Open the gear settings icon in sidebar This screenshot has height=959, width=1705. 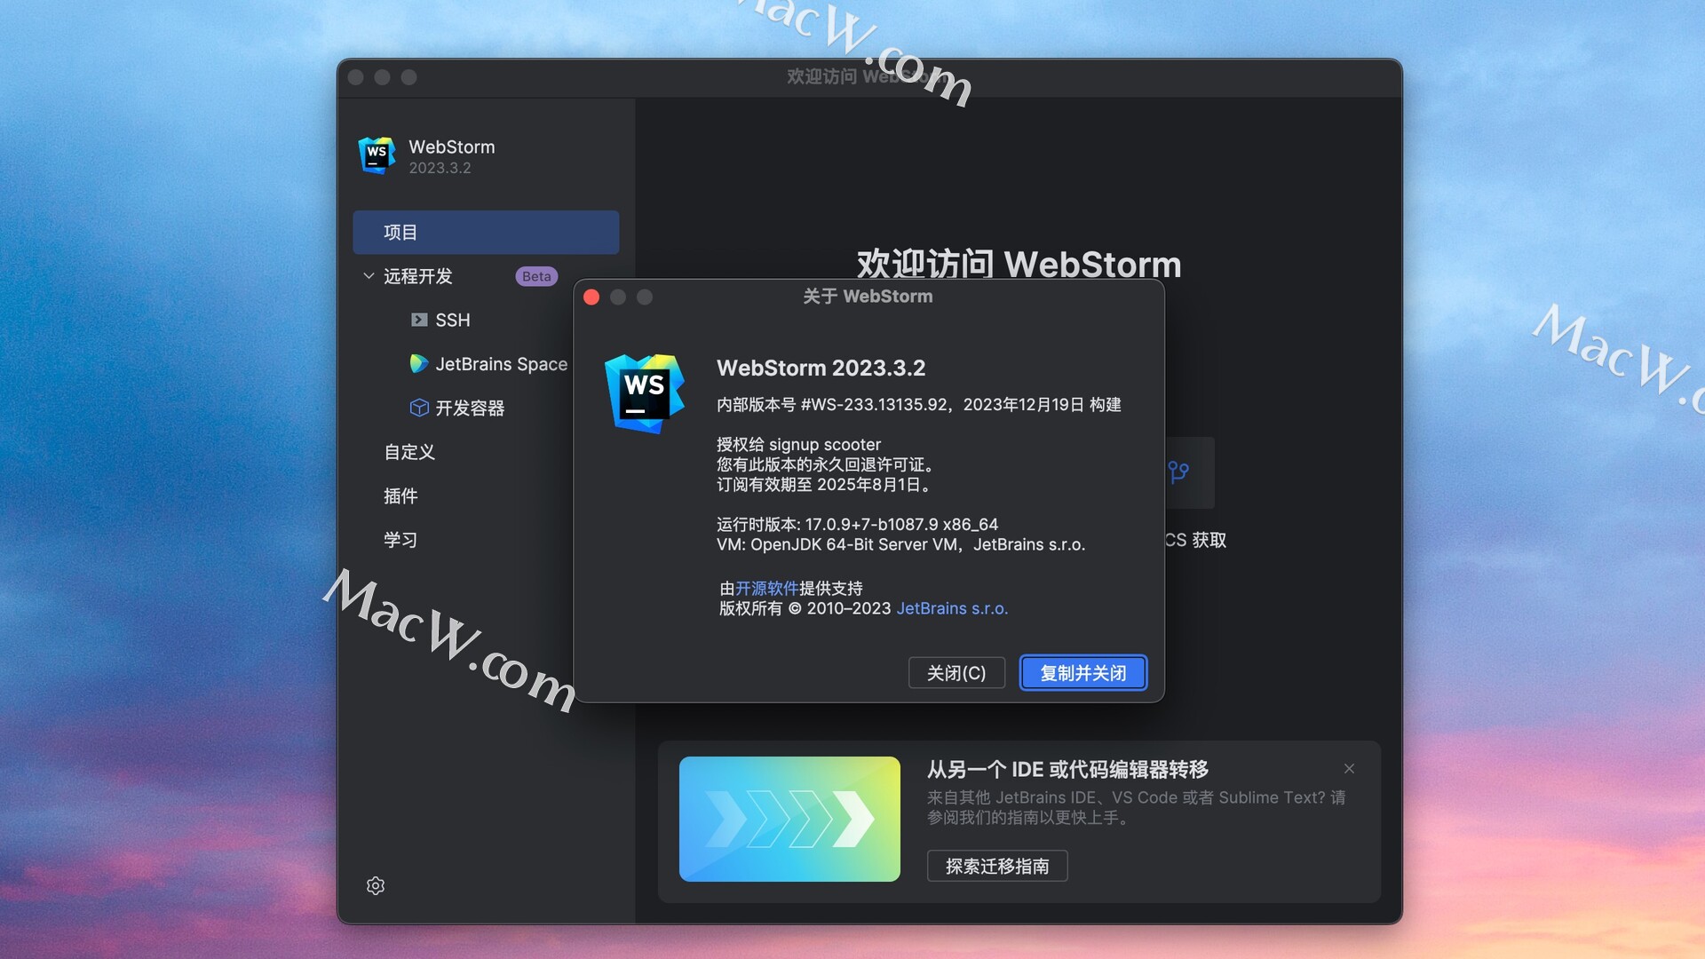[x=376, y=885]
